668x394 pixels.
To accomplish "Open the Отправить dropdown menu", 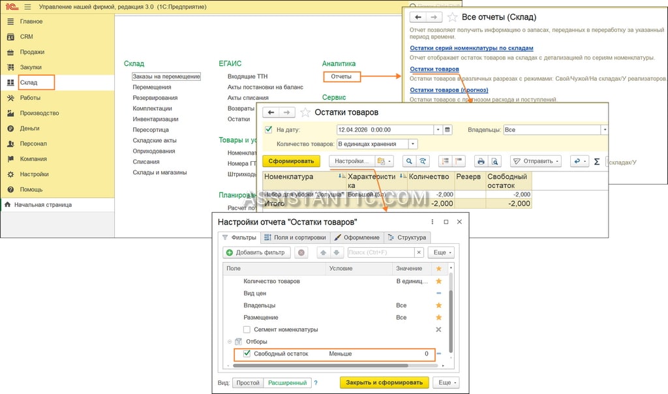I will 536,161.
